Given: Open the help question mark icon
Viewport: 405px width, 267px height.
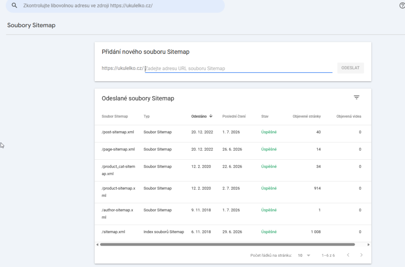Looking at the screenshot, I should pyautogui.click(x=402, y=6).
